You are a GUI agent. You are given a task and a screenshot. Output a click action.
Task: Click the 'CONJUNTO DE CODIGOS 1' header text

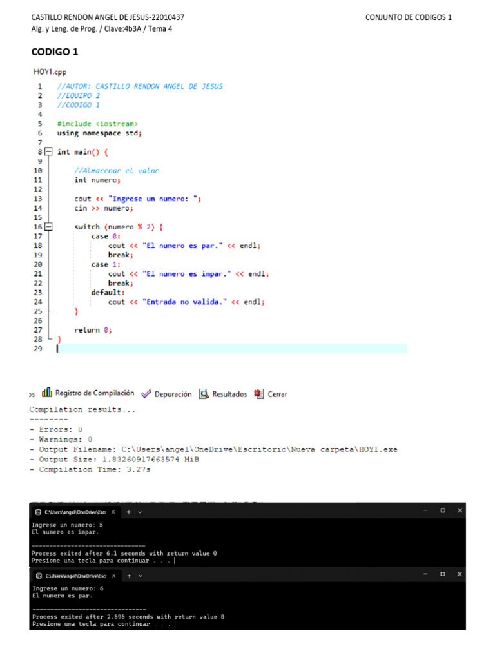point(409,17)
